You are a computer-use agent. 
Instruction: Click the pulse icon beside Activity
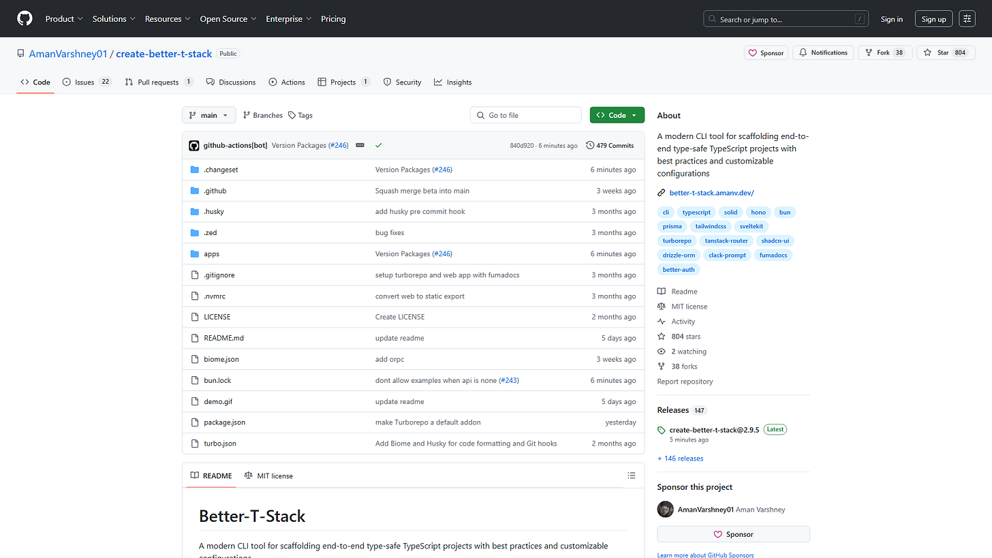click(x=661, y=322)
